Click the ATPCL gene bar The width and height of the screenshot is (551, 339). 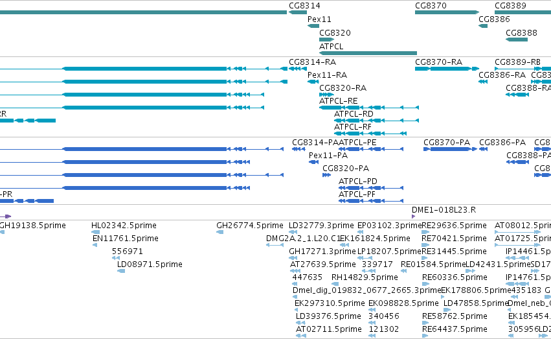368,53
